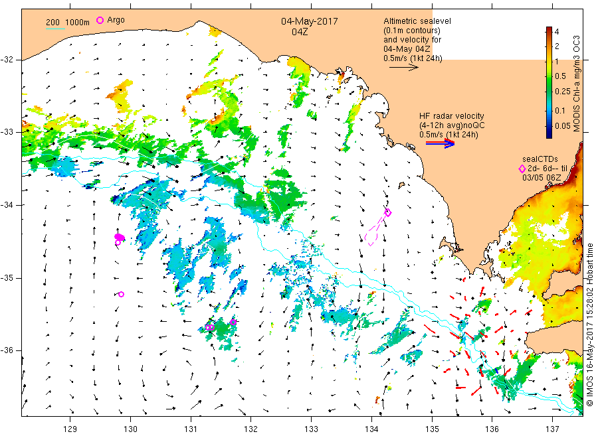Image resolution: width=598 pixels, height=438 pixels.
Task: Click the 'and velocity for' legend line
Action: 412,40
